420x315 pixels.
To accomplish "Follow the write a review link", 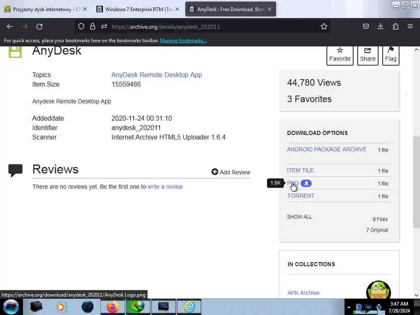I will (x=165, y=187).
